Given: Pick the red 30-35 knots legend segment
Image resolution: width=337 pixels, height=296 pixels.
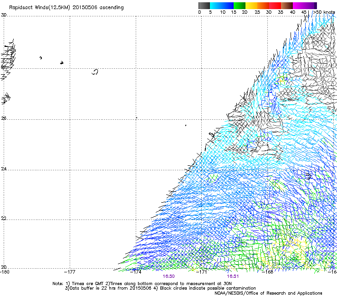Looking at the screenshot, I should click(275, 5).
